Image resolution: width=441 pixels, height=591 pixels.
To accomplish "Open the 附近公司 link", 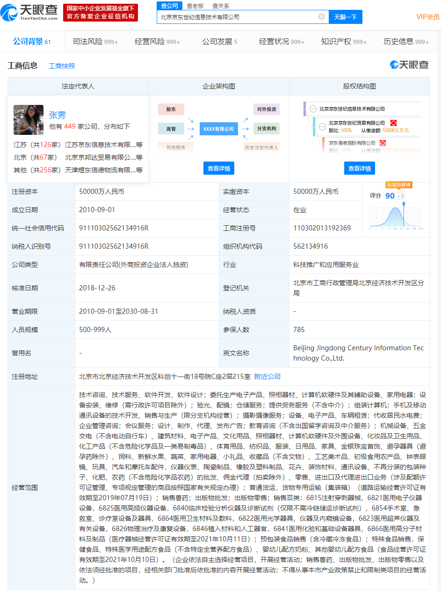I will (x=267, y=377).
